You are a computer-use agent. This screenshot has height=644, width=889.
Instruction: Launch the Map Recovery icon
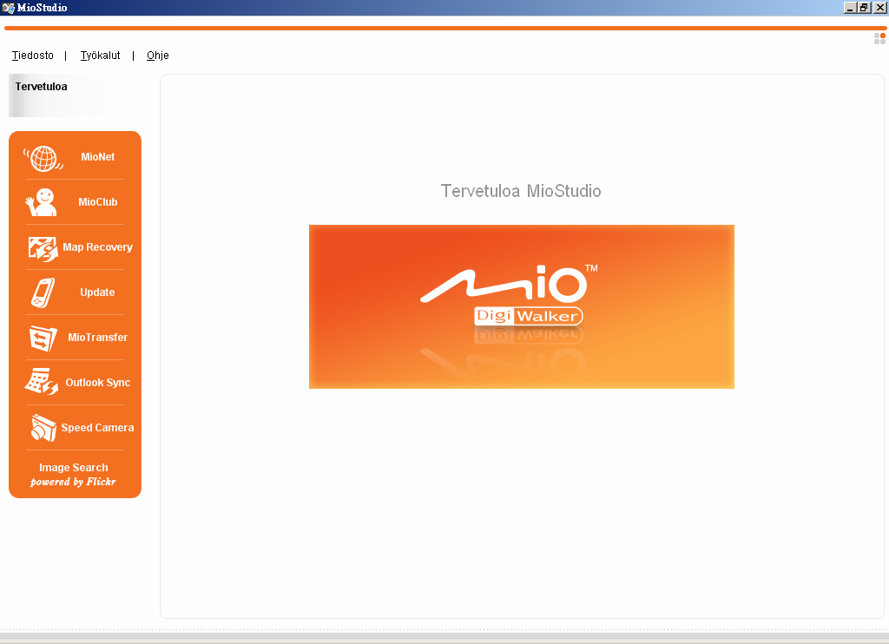pyautogui.click(x=43, y=248)
